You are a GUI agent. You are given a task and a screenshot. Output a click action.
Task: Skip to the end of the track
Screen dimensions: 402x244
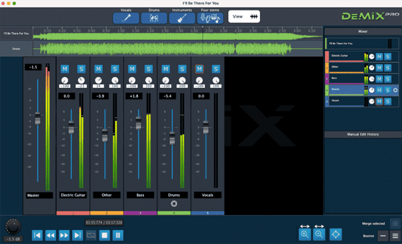(x=77, y=235)
